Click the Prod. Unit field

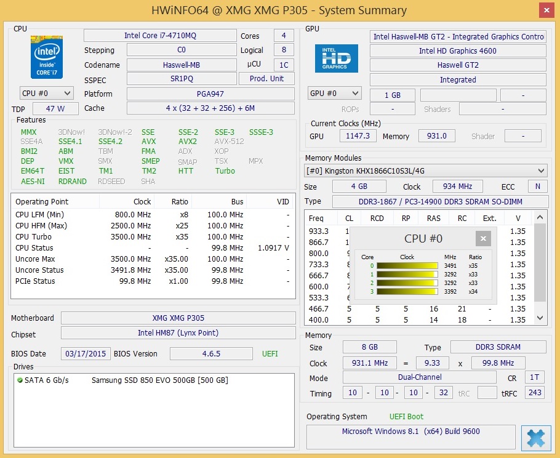pos(266,79)
